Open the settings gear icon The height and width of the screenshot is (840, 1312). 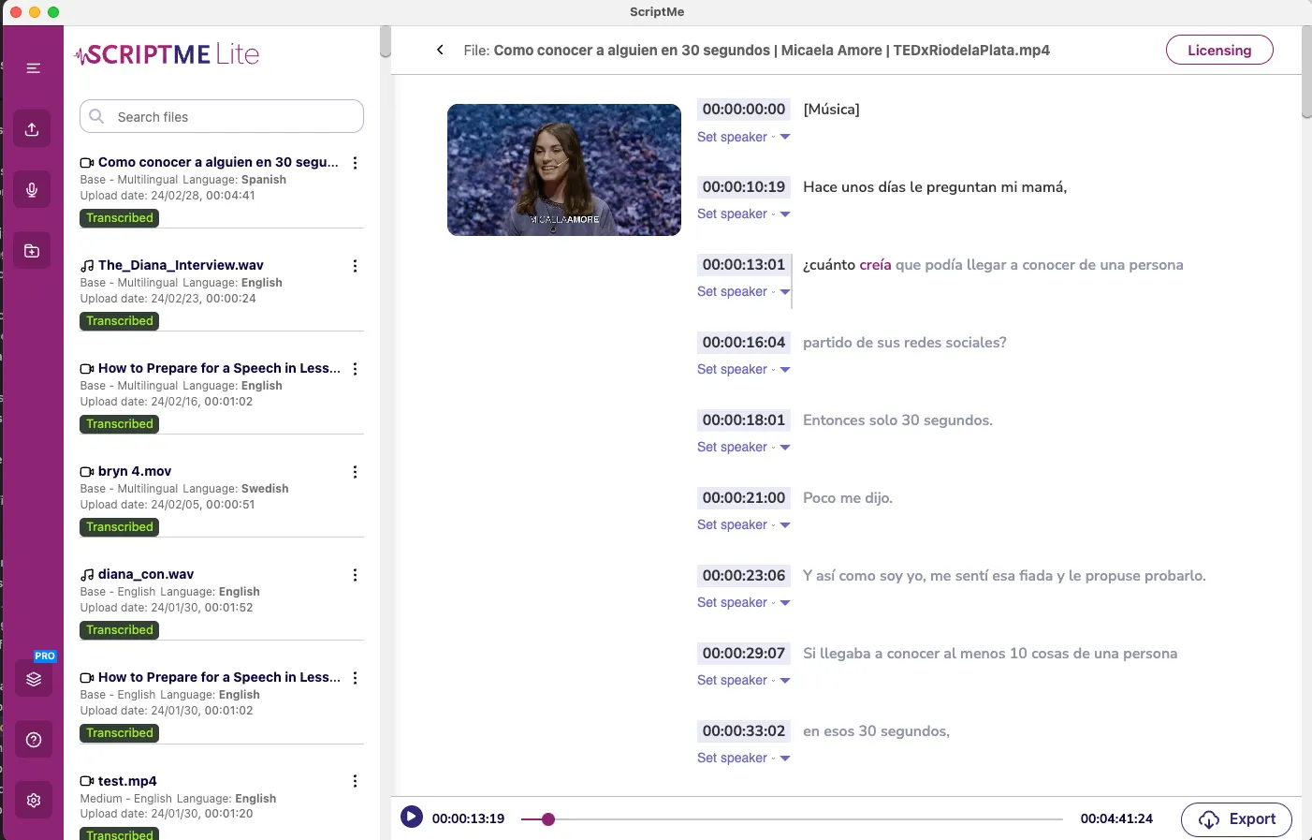point(33,800)
